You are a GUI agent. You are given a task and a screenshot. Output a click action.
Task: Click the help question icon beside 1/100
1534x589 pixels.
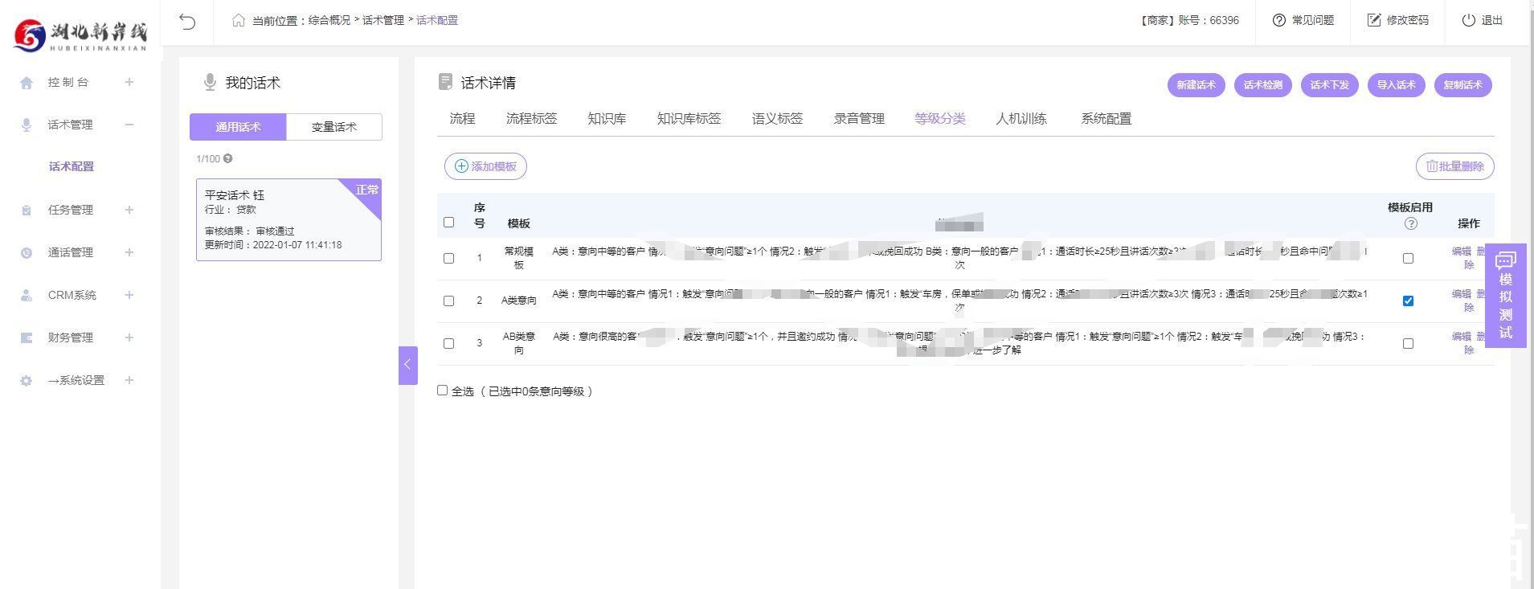[x=228, y=159]
